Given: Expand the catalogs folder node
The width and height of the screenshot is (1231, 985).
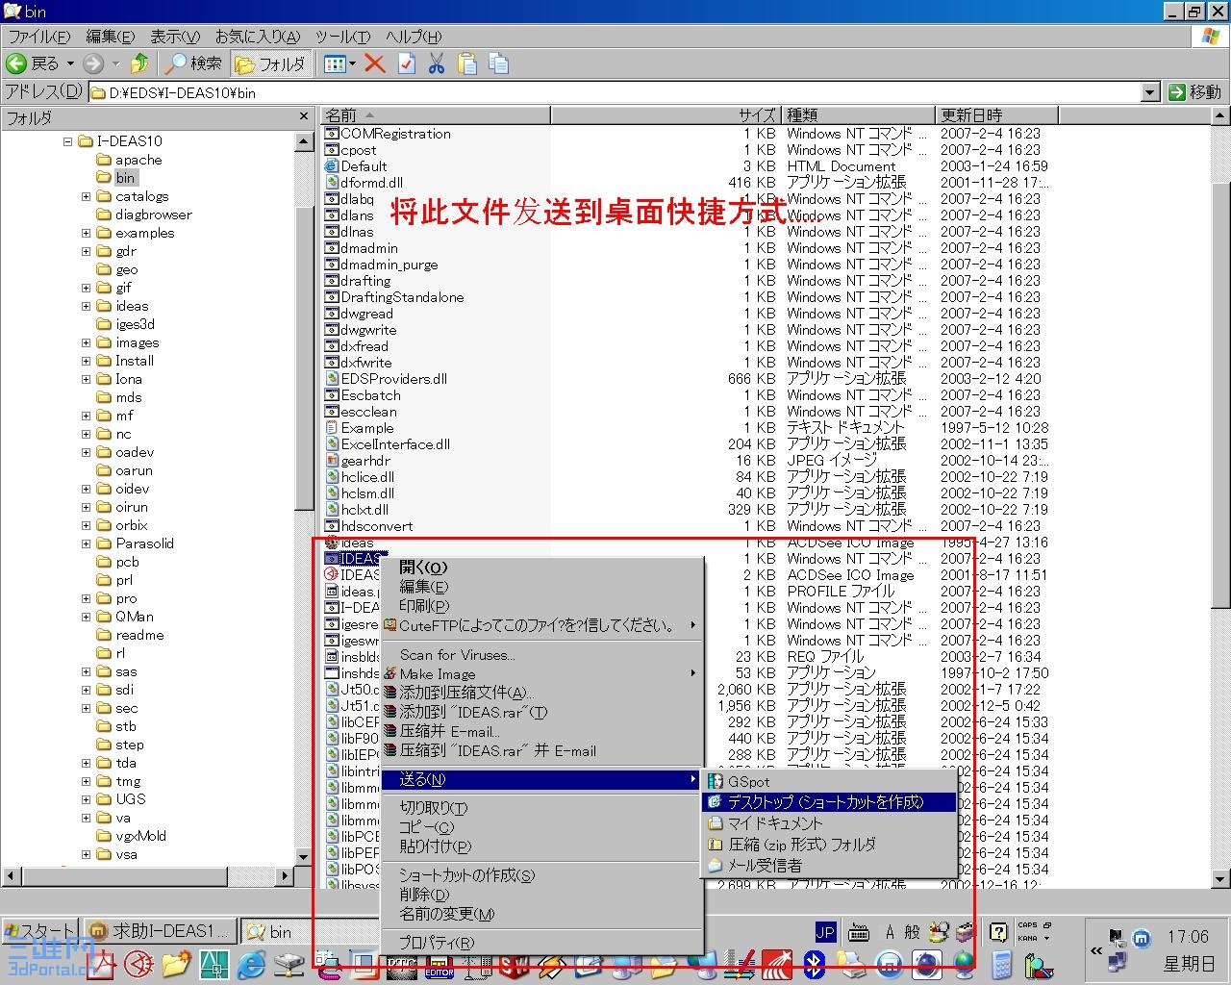Looking at the screenshot, I should coord(87,196).
